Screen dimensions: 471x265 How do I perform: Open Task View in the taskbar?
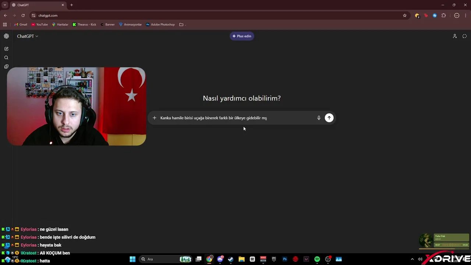click(x=198, y=259)
